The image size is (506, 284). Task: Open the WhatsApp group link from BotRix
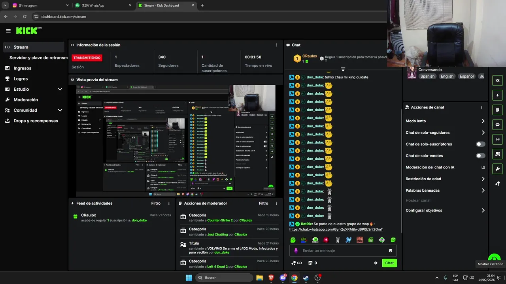[336, 229]
